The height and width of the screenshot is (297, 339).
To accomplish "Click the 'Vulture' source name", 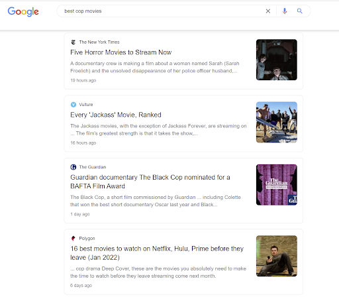I will point(86,105).
